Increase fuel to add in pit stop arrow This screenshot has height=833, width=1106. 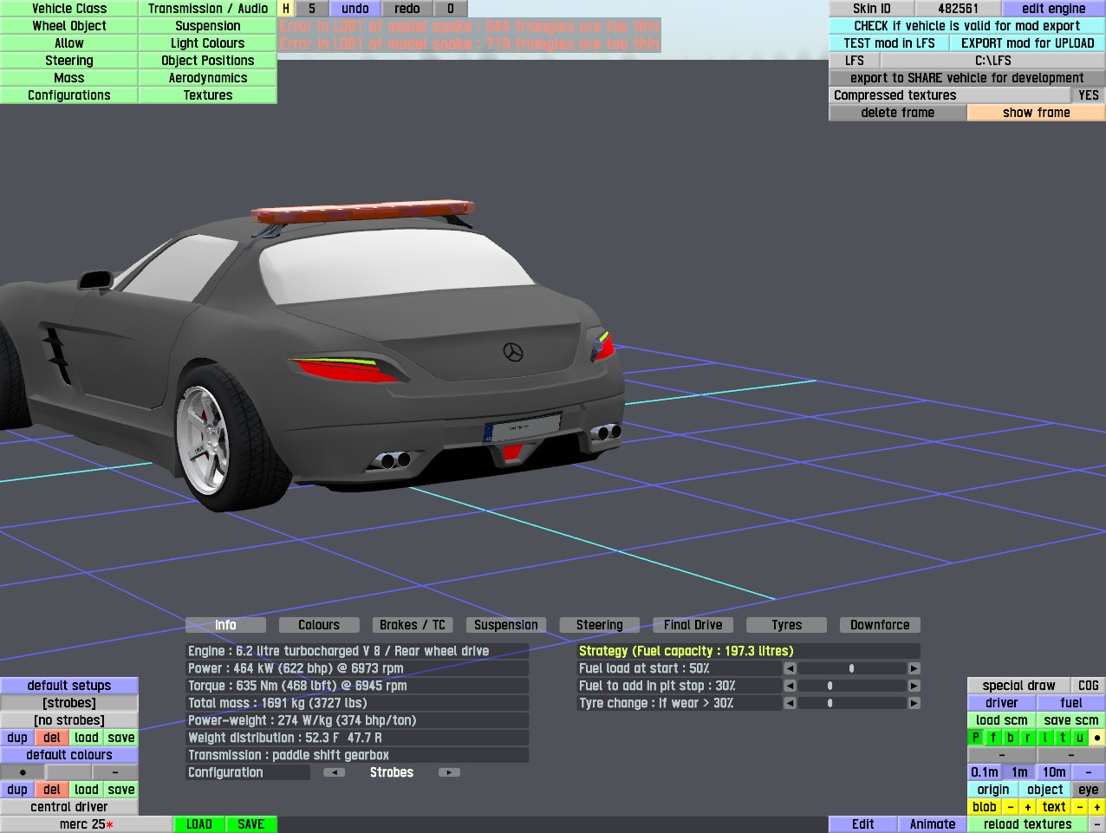click(914, 686)
